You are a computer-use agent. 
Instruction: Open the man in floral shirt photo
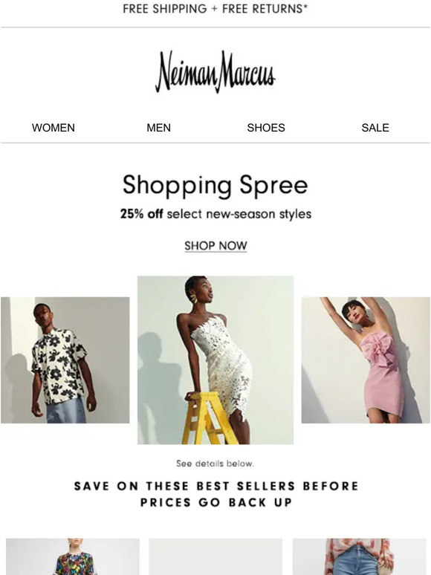(x=65, y=360)
